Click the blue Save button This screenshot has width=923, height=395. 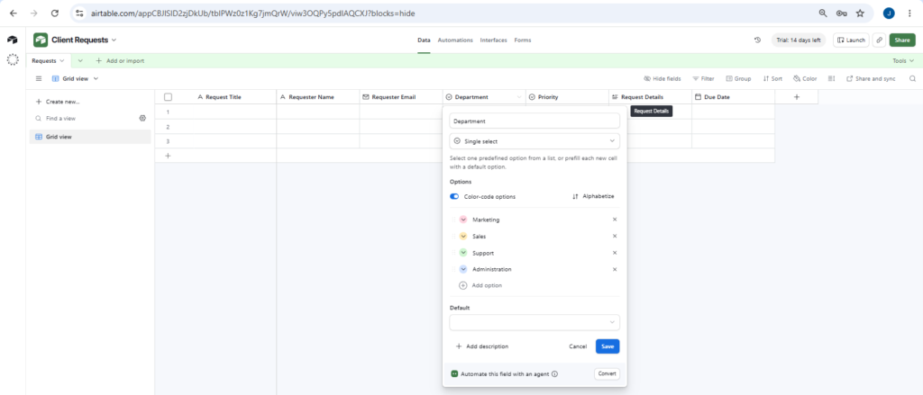[608, 346]
